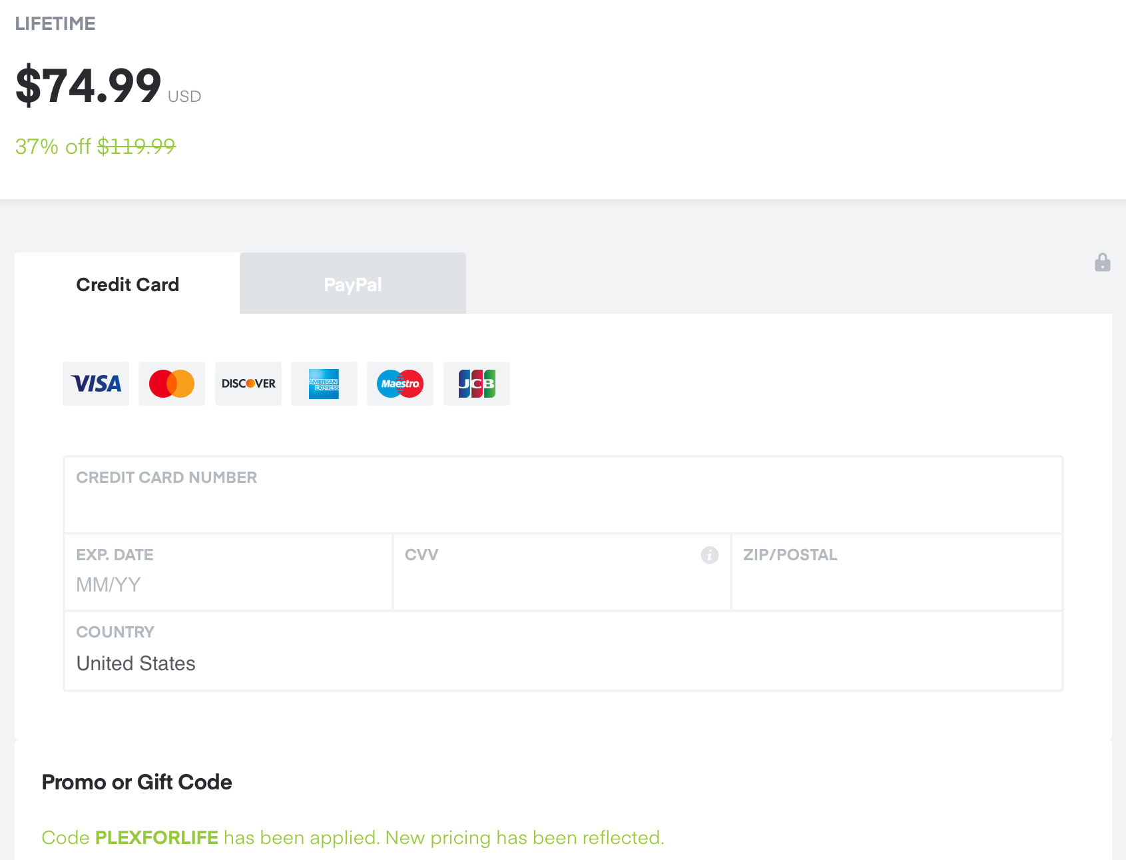Click the Visa card icon
This screenshot has width=1126, height=860.
tap(96, 384)
